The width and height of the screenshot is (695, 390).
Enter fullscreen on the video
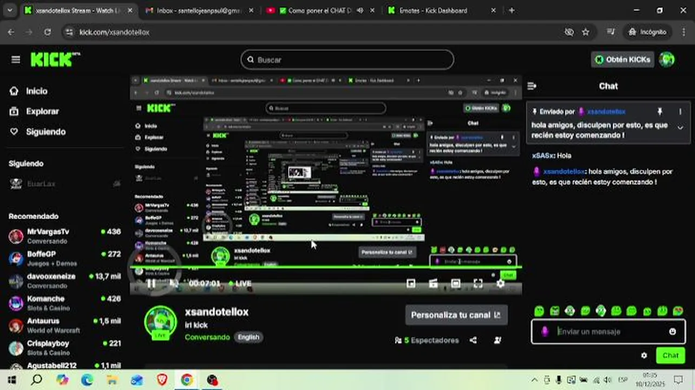pos(478,283)
